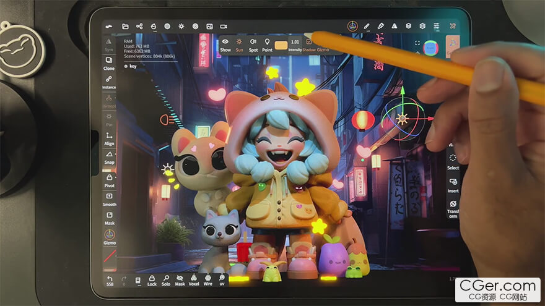Screen dimensions: 545x306
Task: Select Gizmo shortcut in left toolbar
Action: coord(110,237)
